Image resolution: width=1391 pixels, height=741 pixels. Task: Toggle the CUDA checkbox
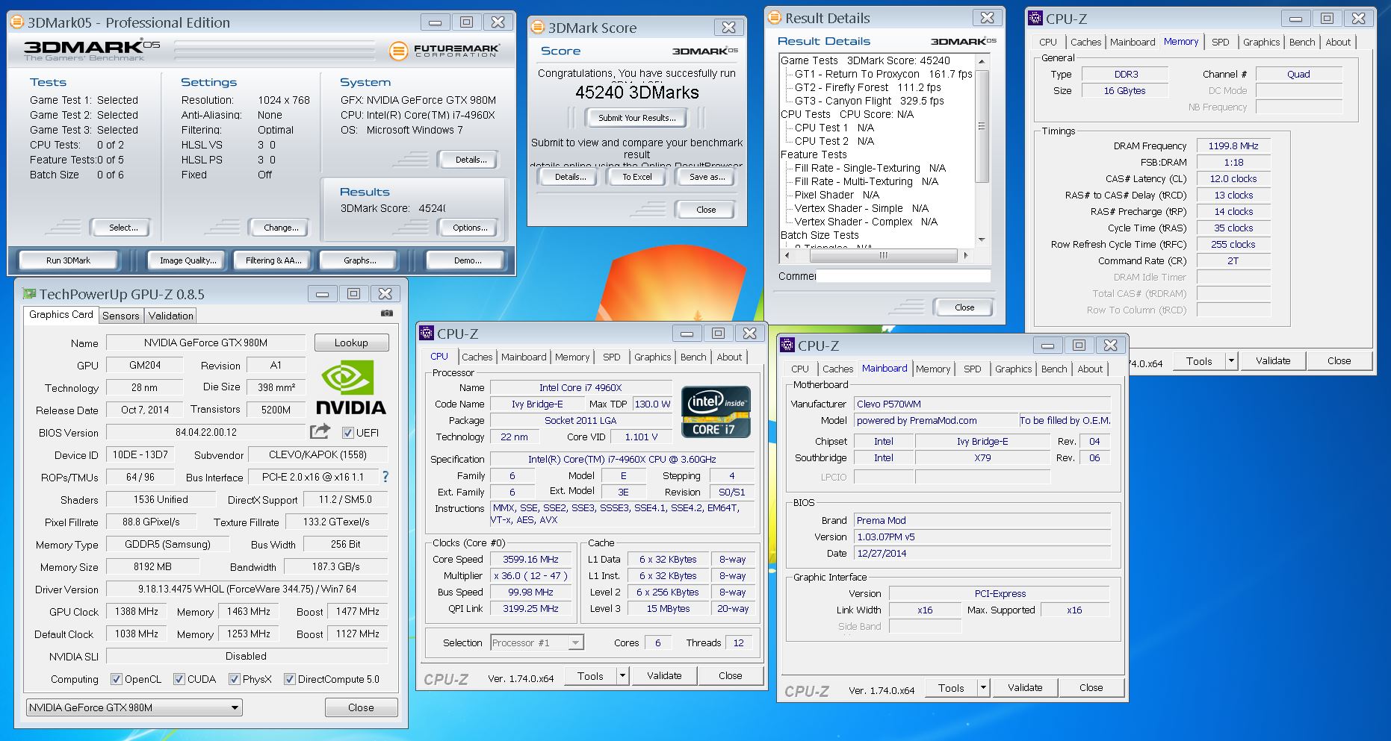(179, 679)
